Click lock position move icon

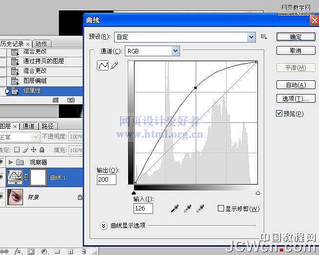click(x=34, y=150)
